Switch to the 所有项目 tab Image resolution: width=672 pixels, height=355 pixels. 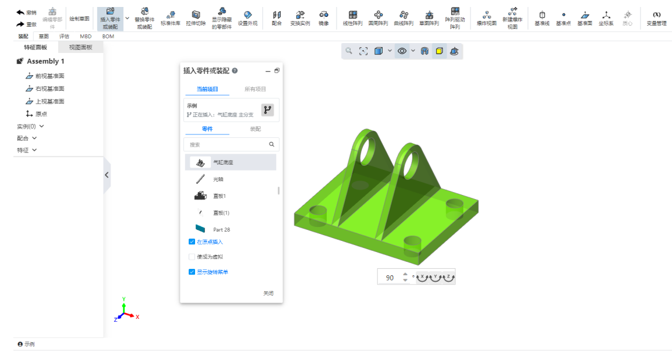[x=255, y=89]
